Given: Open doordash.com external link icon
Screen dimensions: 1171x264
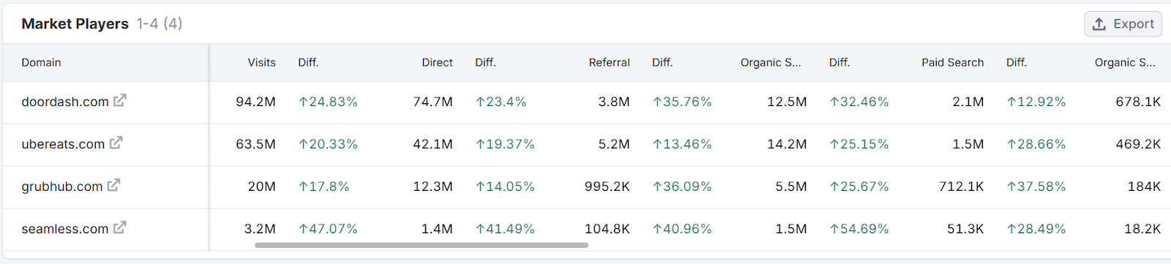Looking at the screenshot, I should [x=119, y=101].
